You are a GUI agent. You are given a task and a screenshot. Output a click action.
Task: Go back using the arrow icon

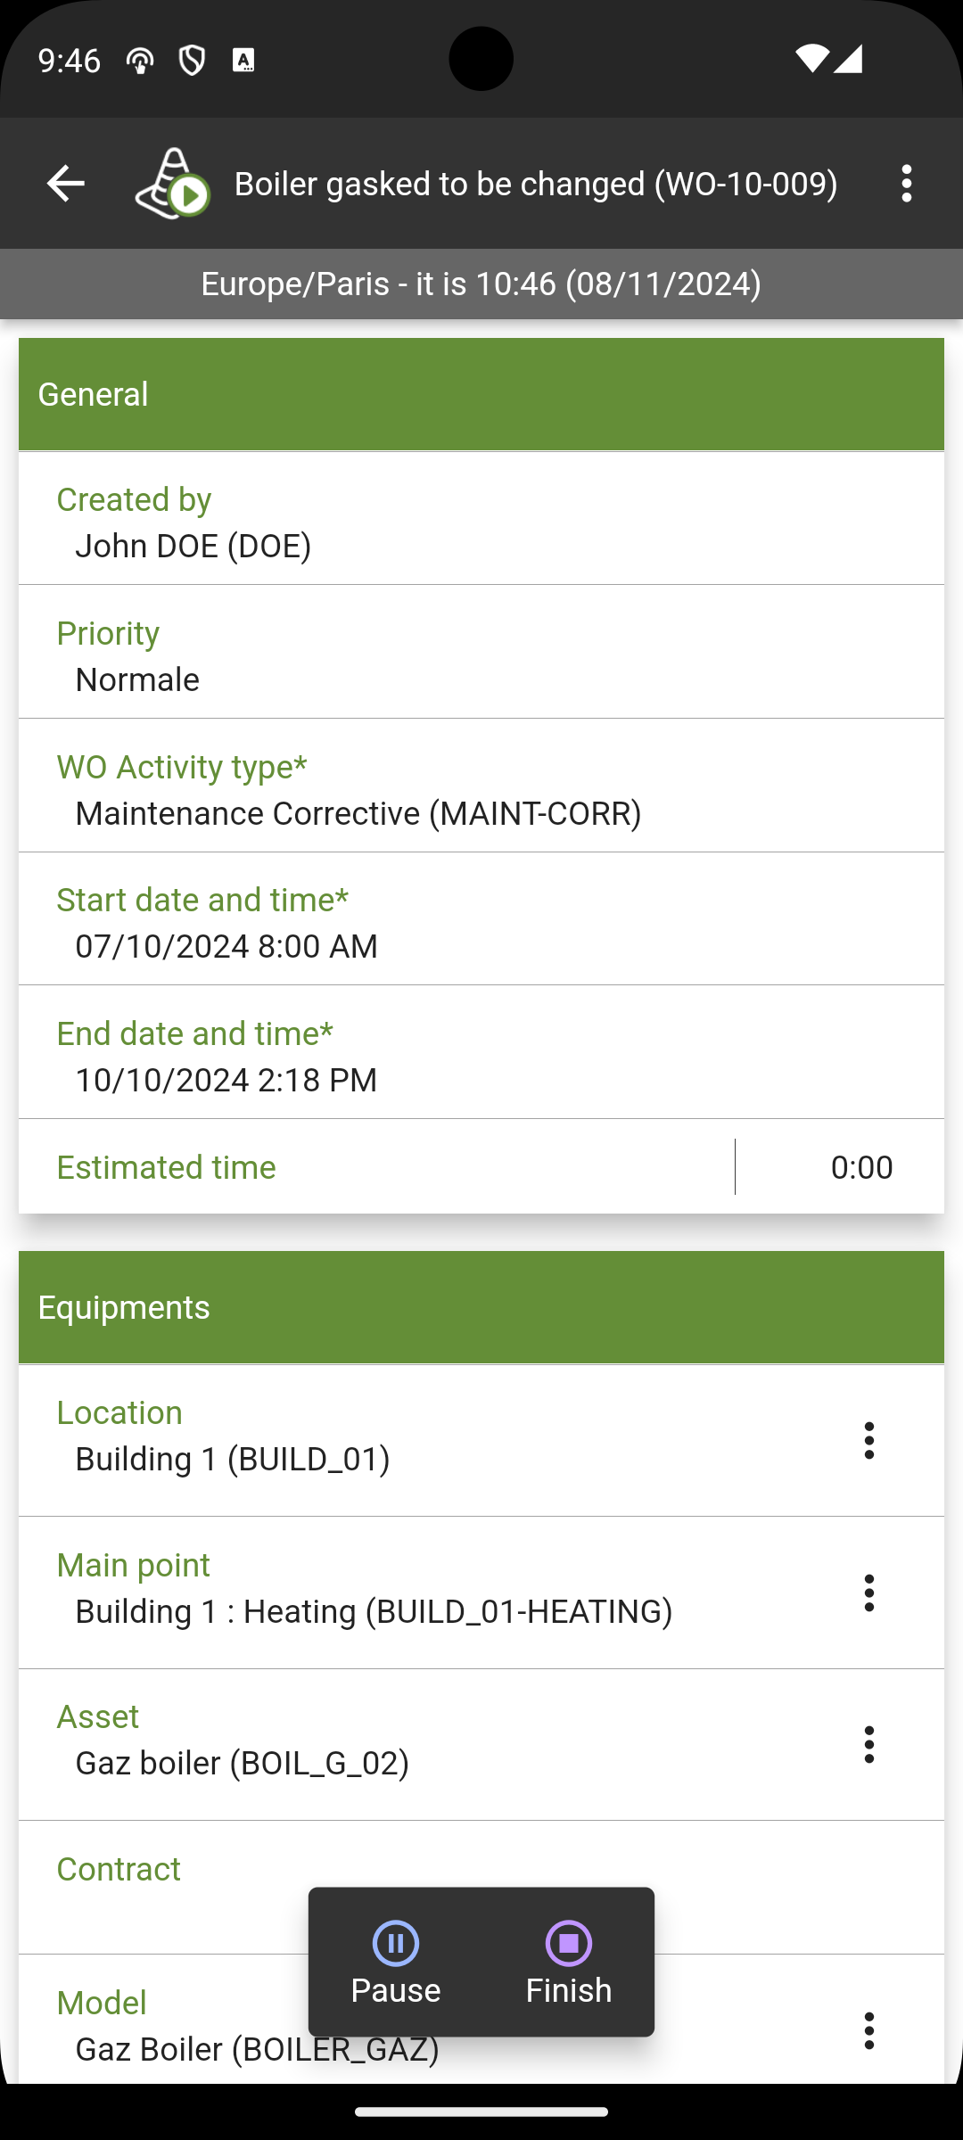[65, 184]
